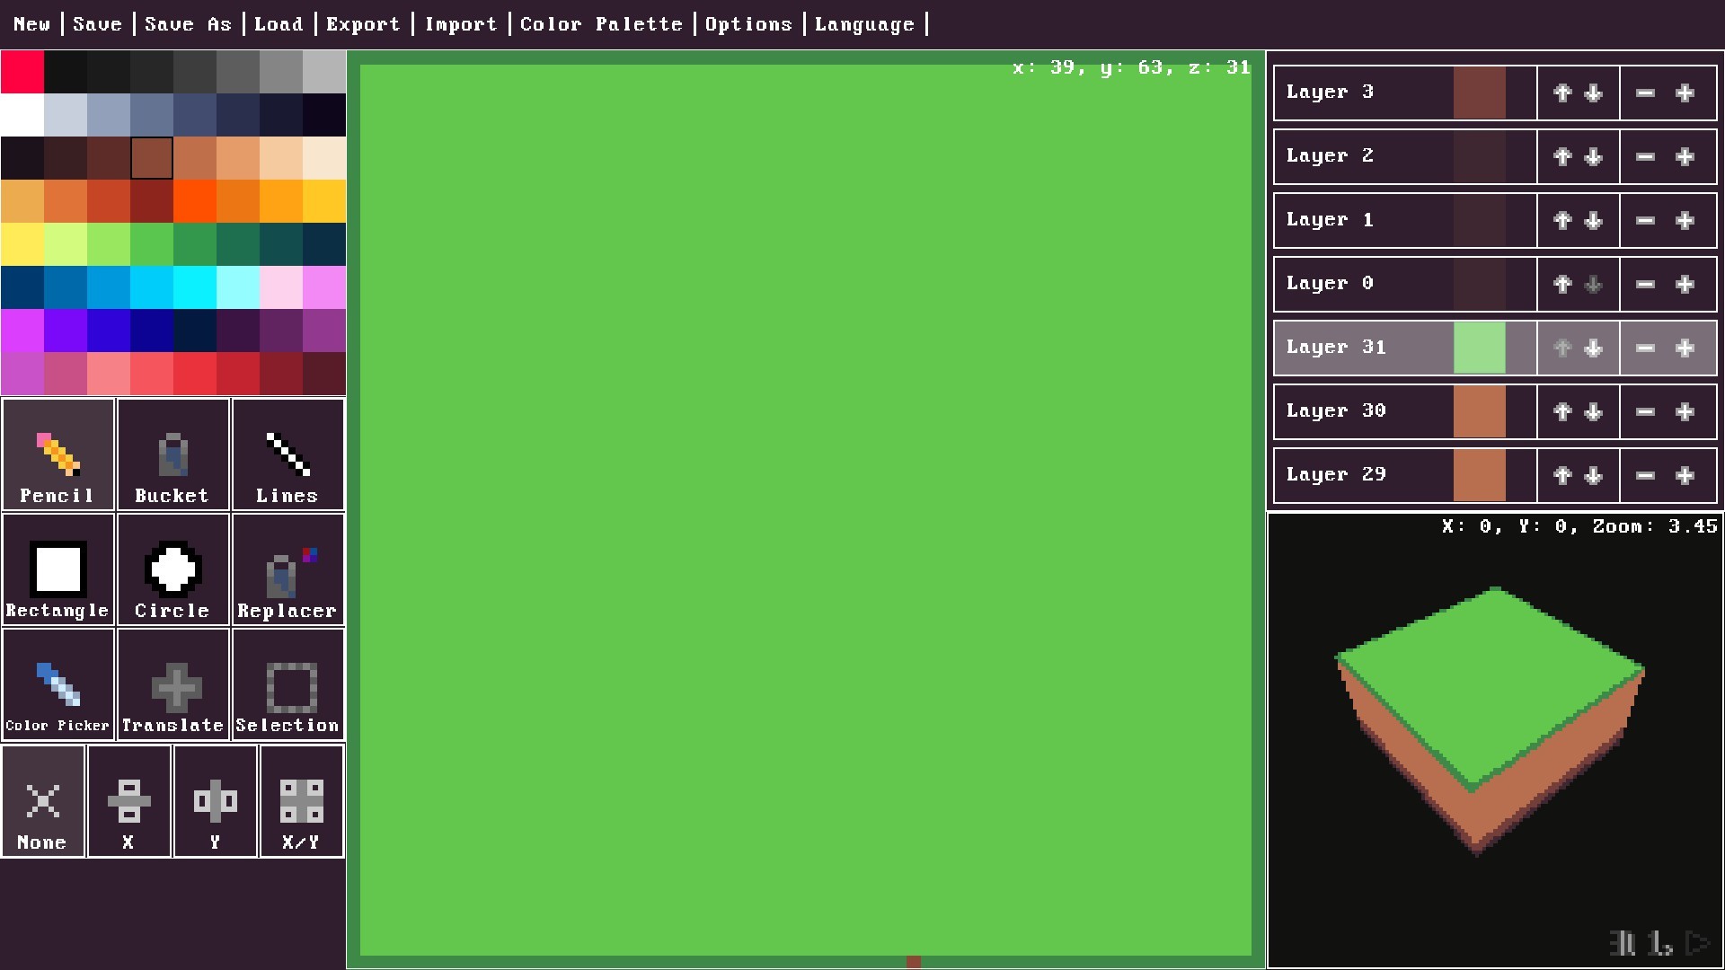Set mirroring mode to None
1725x970 pixels.
click(x=42, y=800)
